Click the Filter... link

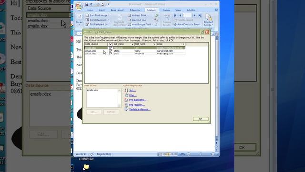(x=133, y=95)
